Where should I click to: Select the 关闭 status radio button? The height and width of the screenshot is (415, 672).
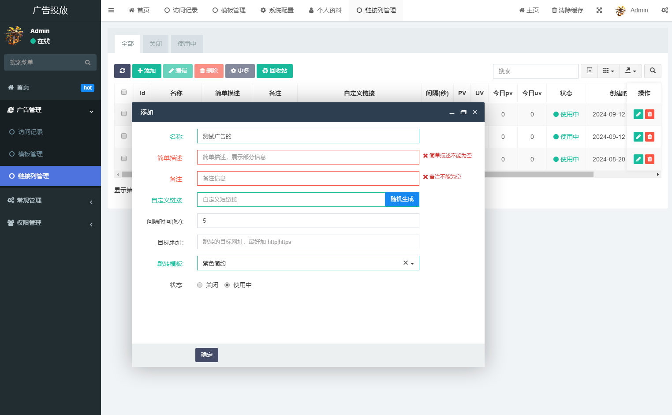[x=200, y=284]
